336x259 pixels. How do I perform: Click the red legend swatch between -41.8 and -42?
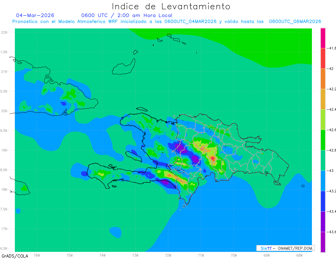tap(323, 58)
